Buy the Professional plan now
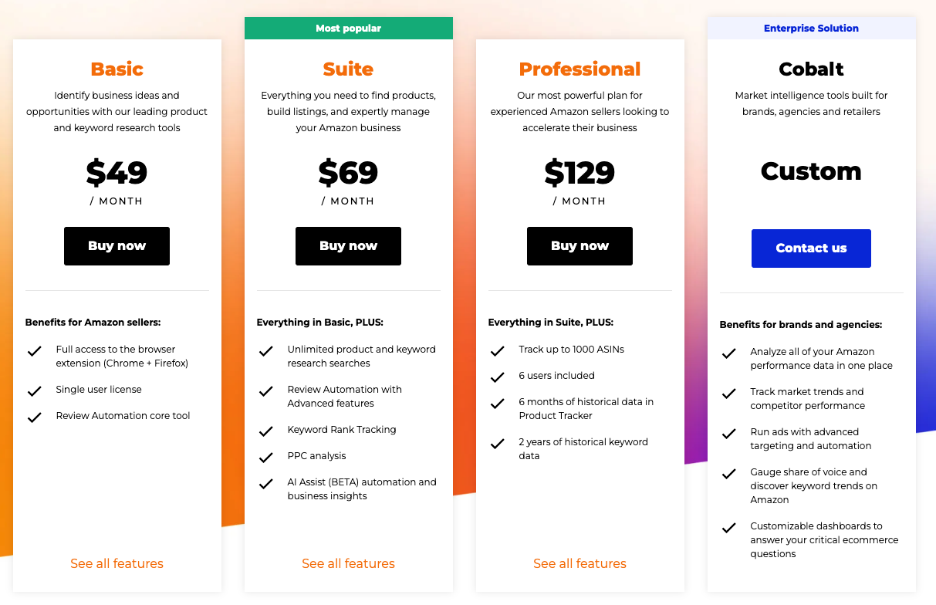936x605 pixels. 580,246
